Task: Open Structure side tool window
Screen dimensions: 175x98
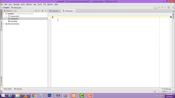Action: (x=1, y=26)
